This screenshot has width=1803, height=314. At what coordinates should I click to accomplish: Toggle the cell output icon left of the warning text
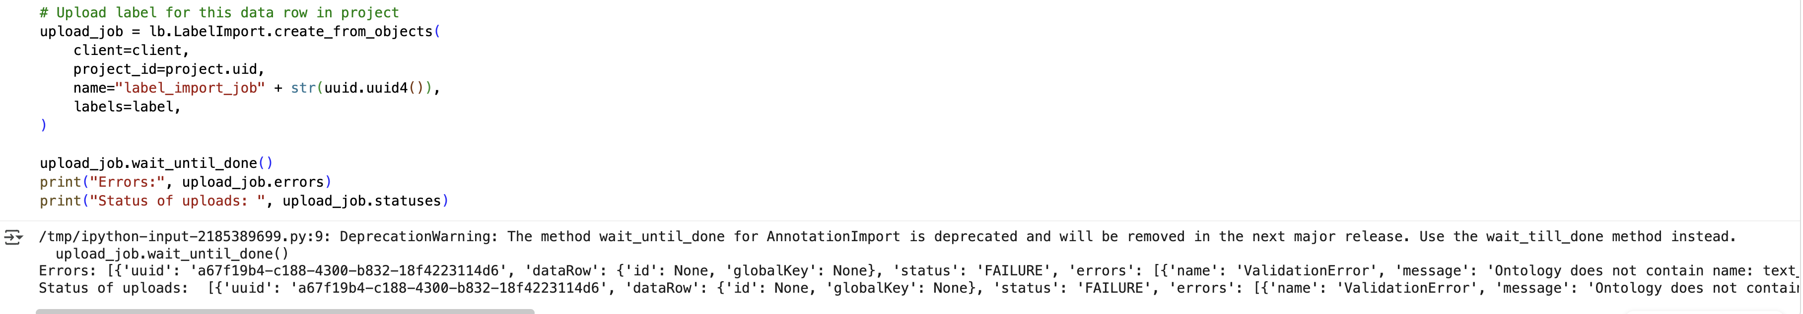tap(13, 237)
